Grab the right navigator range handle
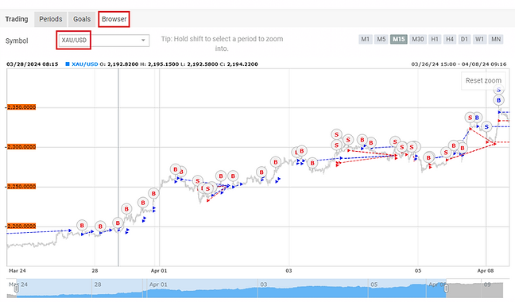The height and width of the screenshot is (302, 515). point(446,288)
